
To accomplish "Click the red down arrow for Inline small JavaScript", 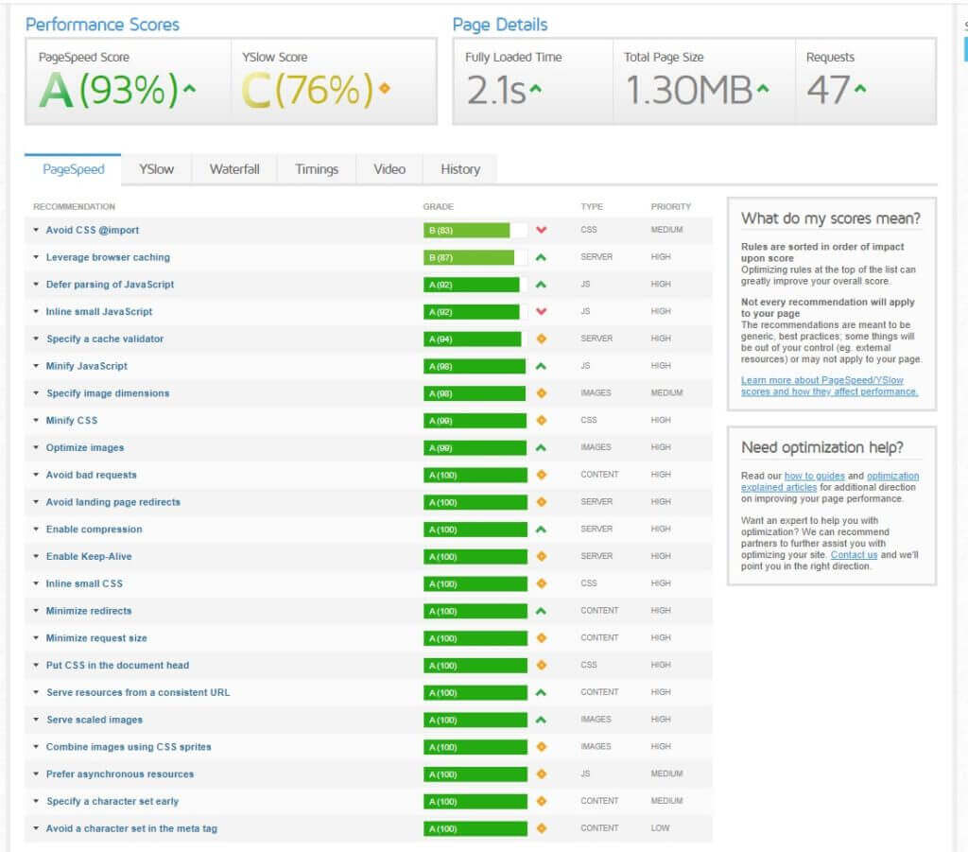I will (x=541, y=312).
